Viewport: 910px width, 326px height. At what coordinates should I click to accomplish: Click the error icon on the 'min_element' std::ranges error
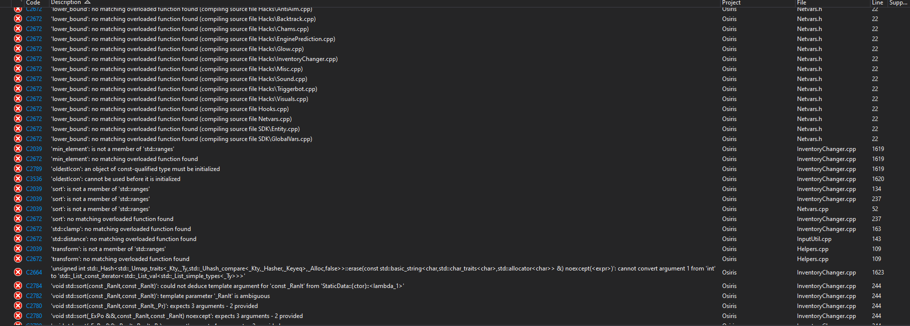point(17,148)
